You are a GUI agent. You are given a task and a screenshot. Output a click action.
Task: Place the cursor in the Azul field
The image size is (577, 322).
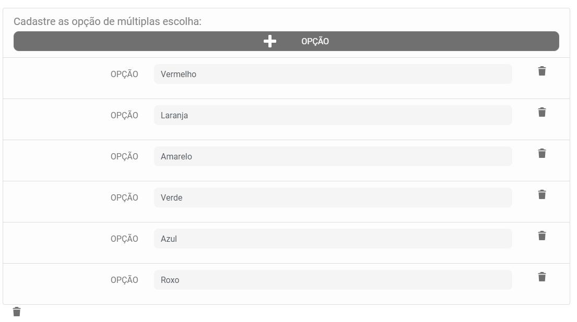pos(333,239)
